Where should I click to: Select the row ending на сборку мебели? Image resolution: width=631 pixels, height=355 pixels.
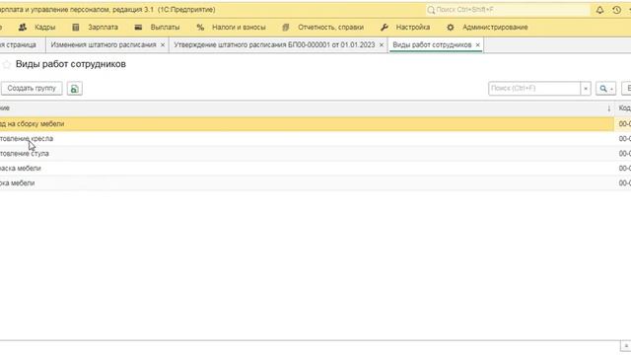click(x=307, y=124)
